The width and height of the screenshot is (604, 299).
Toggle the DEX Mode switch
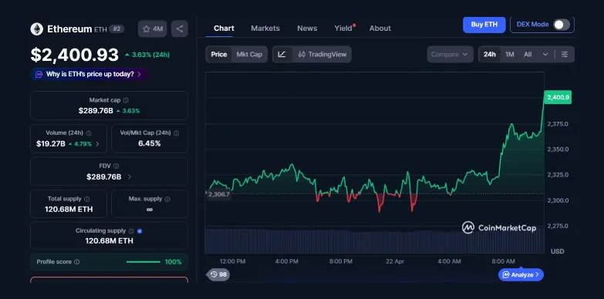(562, 25)
